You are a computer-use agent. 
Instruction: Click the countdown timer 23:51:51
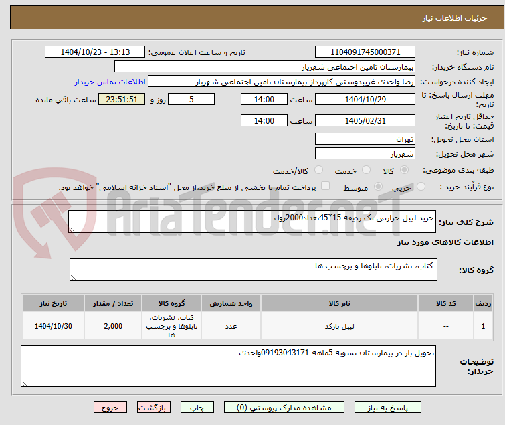coord(122,99)
